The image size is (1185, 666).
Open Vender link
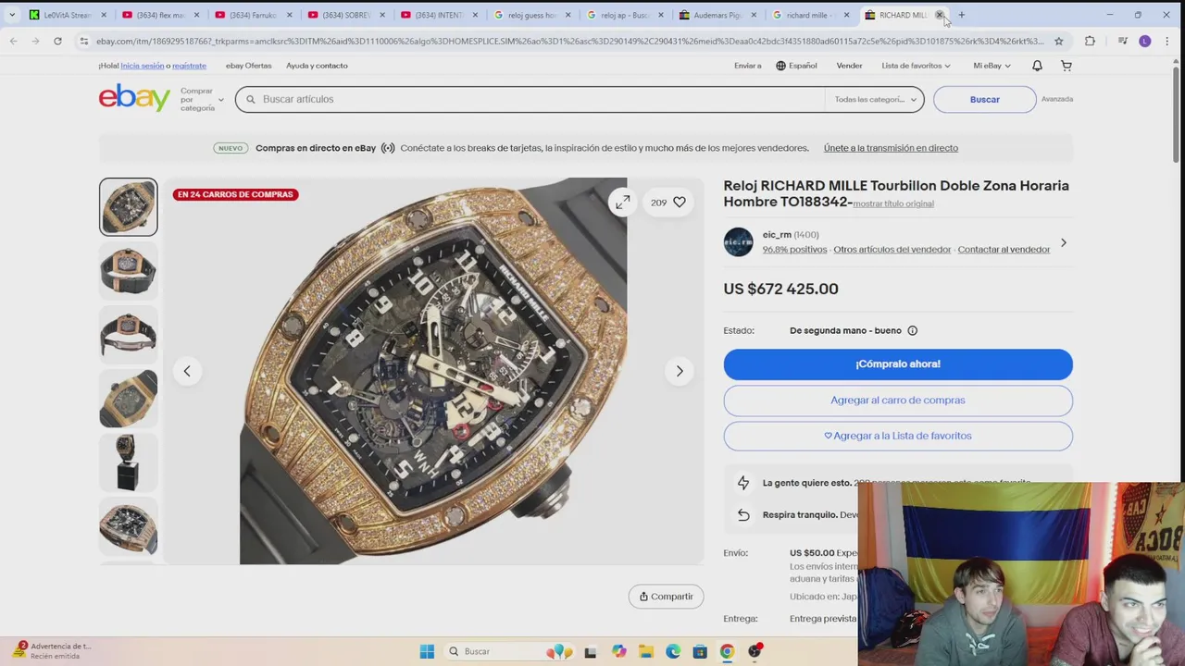coord(849,66)
